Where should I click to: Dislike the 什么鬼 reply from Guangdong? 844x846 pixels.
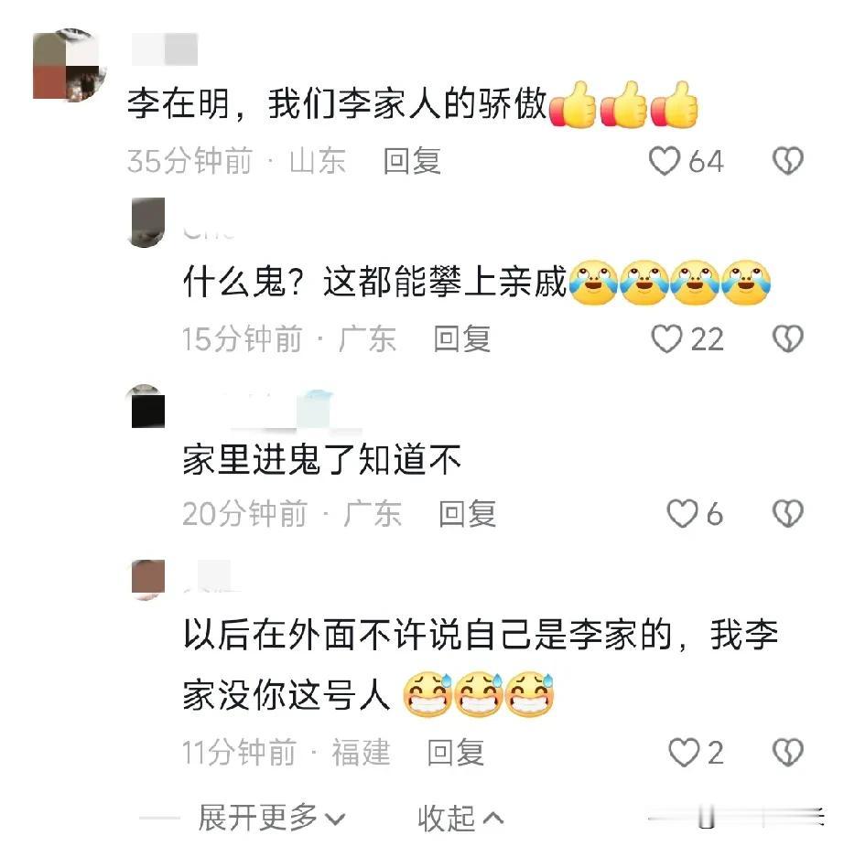pyautogui.click(x=788, y=338)
